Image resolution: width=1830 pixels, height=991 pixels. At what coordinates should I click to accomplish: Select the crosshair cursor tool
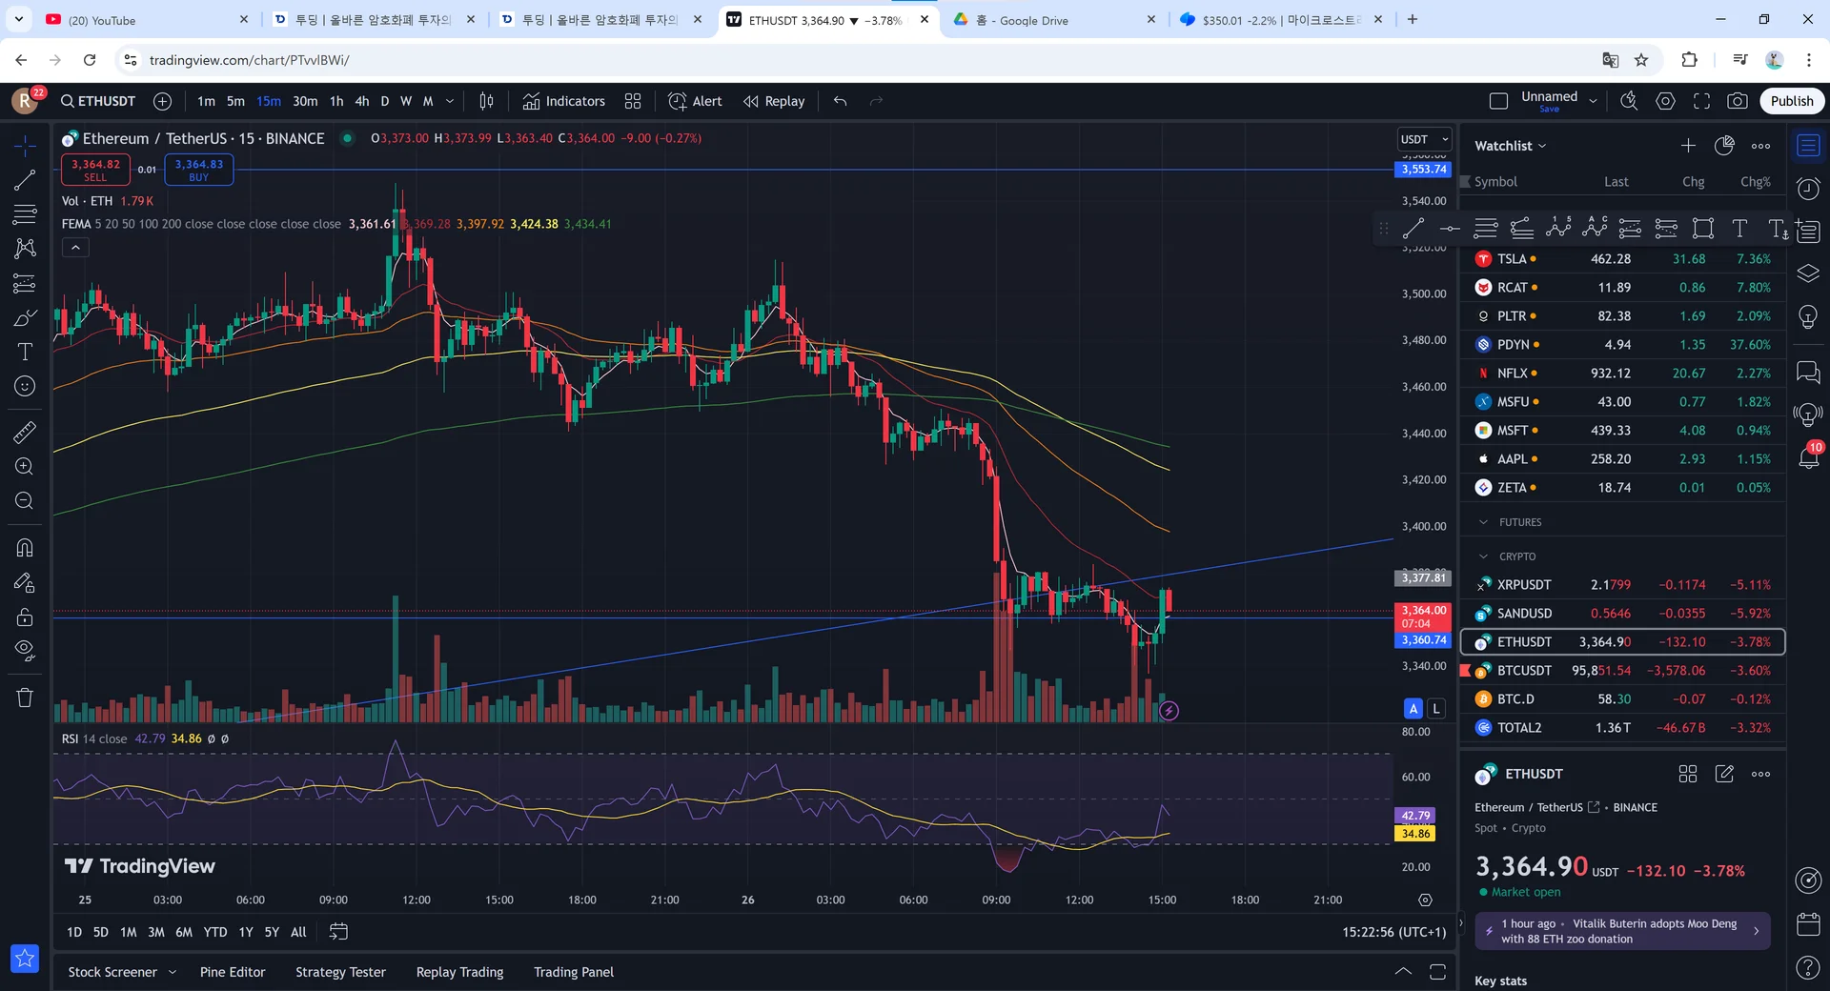click(25, 145)
